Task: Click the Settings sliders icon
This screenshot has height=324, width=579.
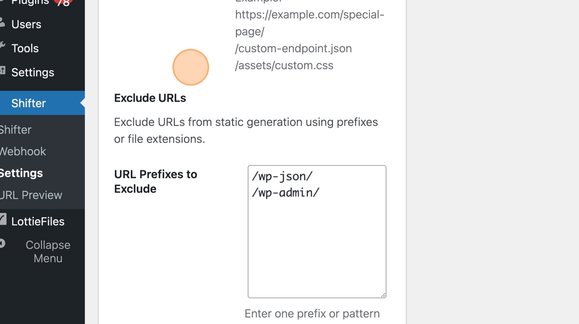Action: click(2, 70)
